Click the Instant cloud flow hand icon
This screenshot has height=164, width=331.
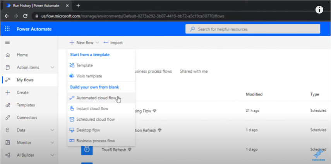click(72, 109)
